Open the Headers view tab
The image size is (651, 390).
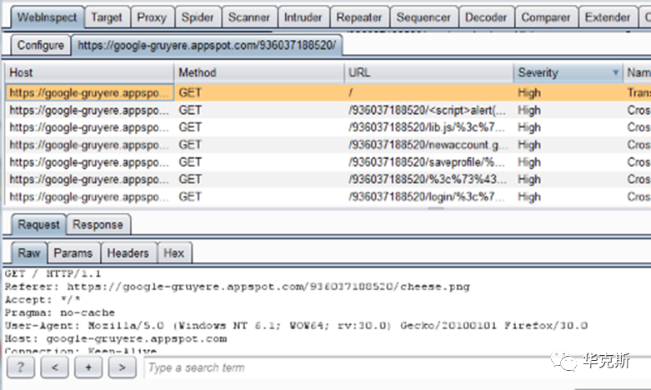(128, 253)
